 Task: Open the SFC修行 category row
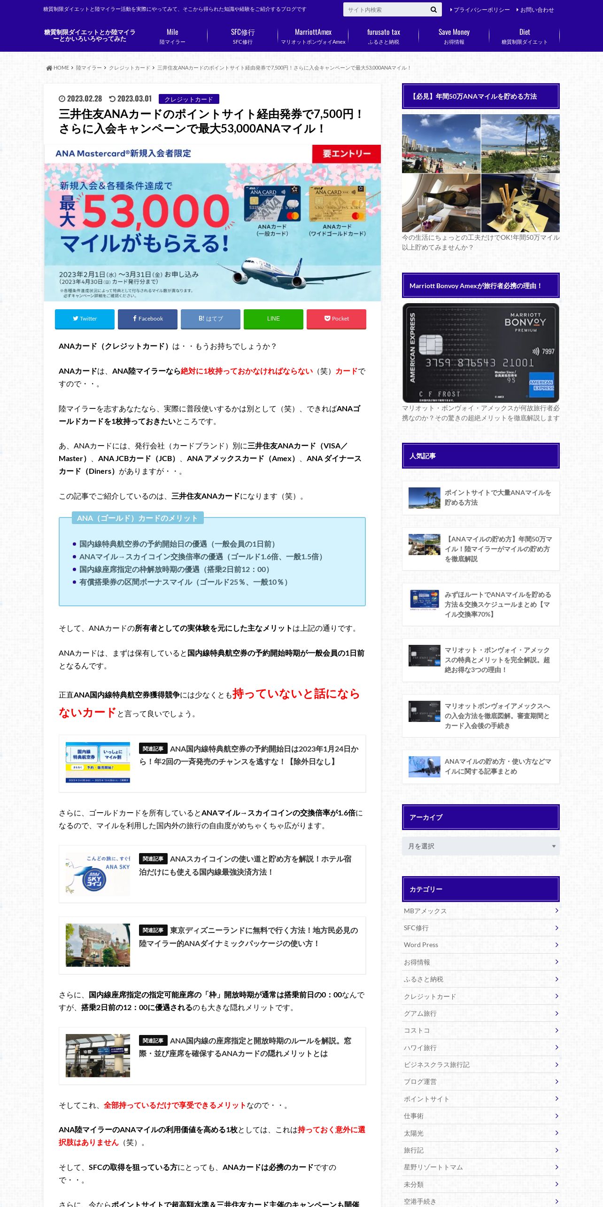coord(481,928)
